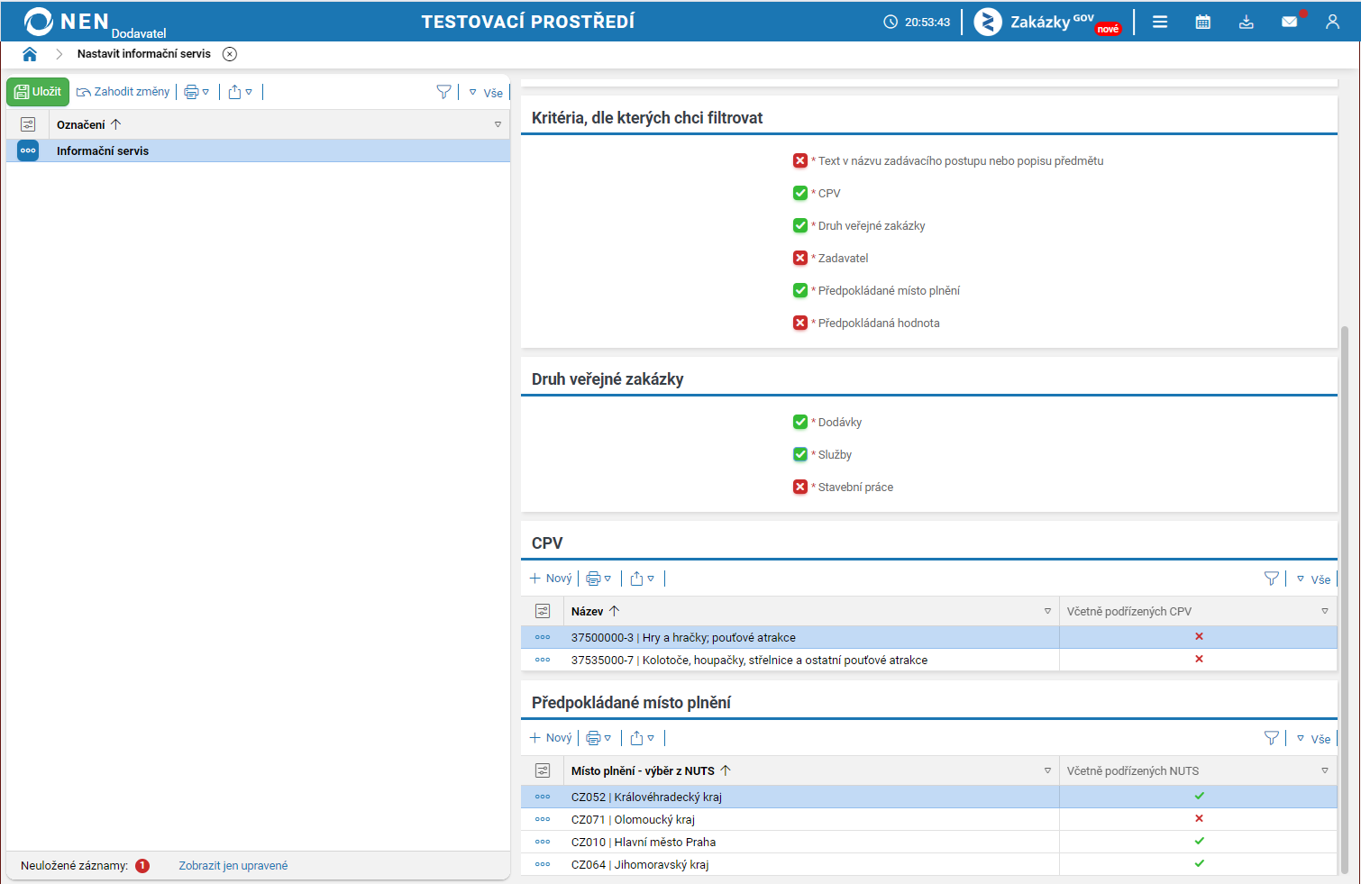The image size is (1361, 884).
Task: Open column settings icon in NUTS table
Action: [543, 770]
